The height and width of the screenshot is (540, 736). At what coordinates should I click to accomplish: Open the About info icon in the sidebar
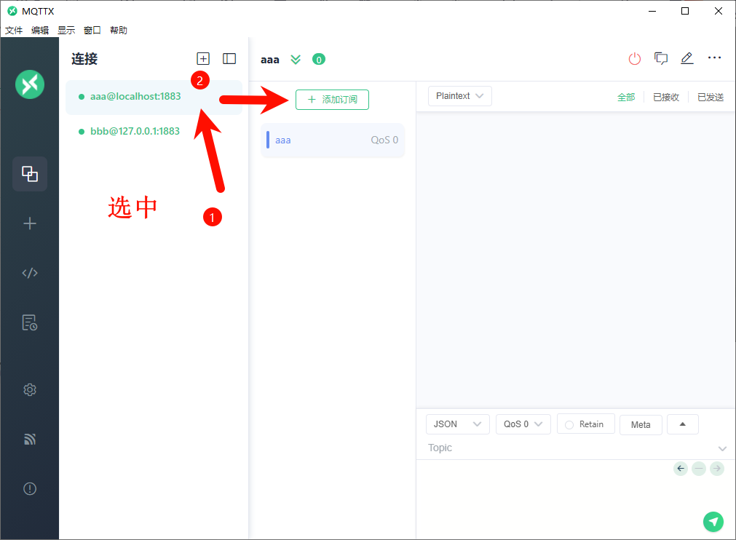click(x=30, y=489)
